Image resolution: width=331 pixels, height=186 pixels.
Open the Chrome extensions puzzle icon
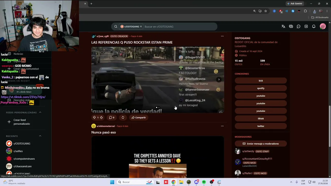click(305, 11)
